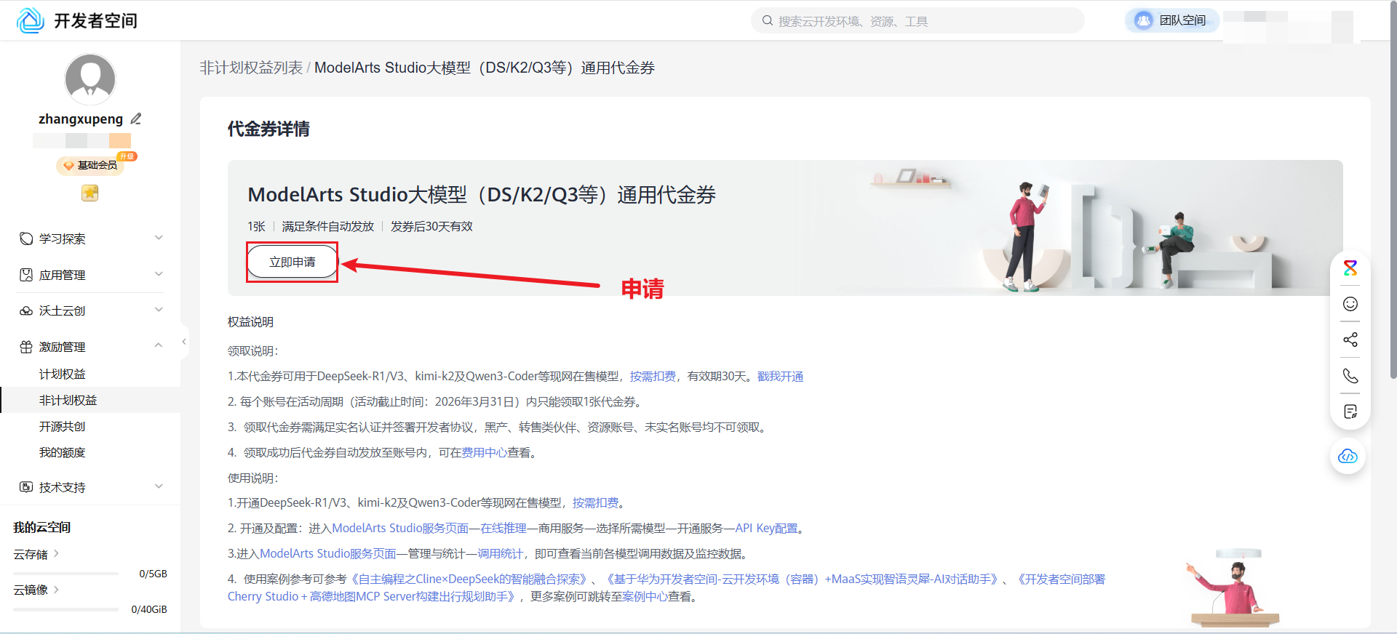Expand the 沃土云创 menu chevron
This screenshot has height=634, width=1397.
point(159,310)
